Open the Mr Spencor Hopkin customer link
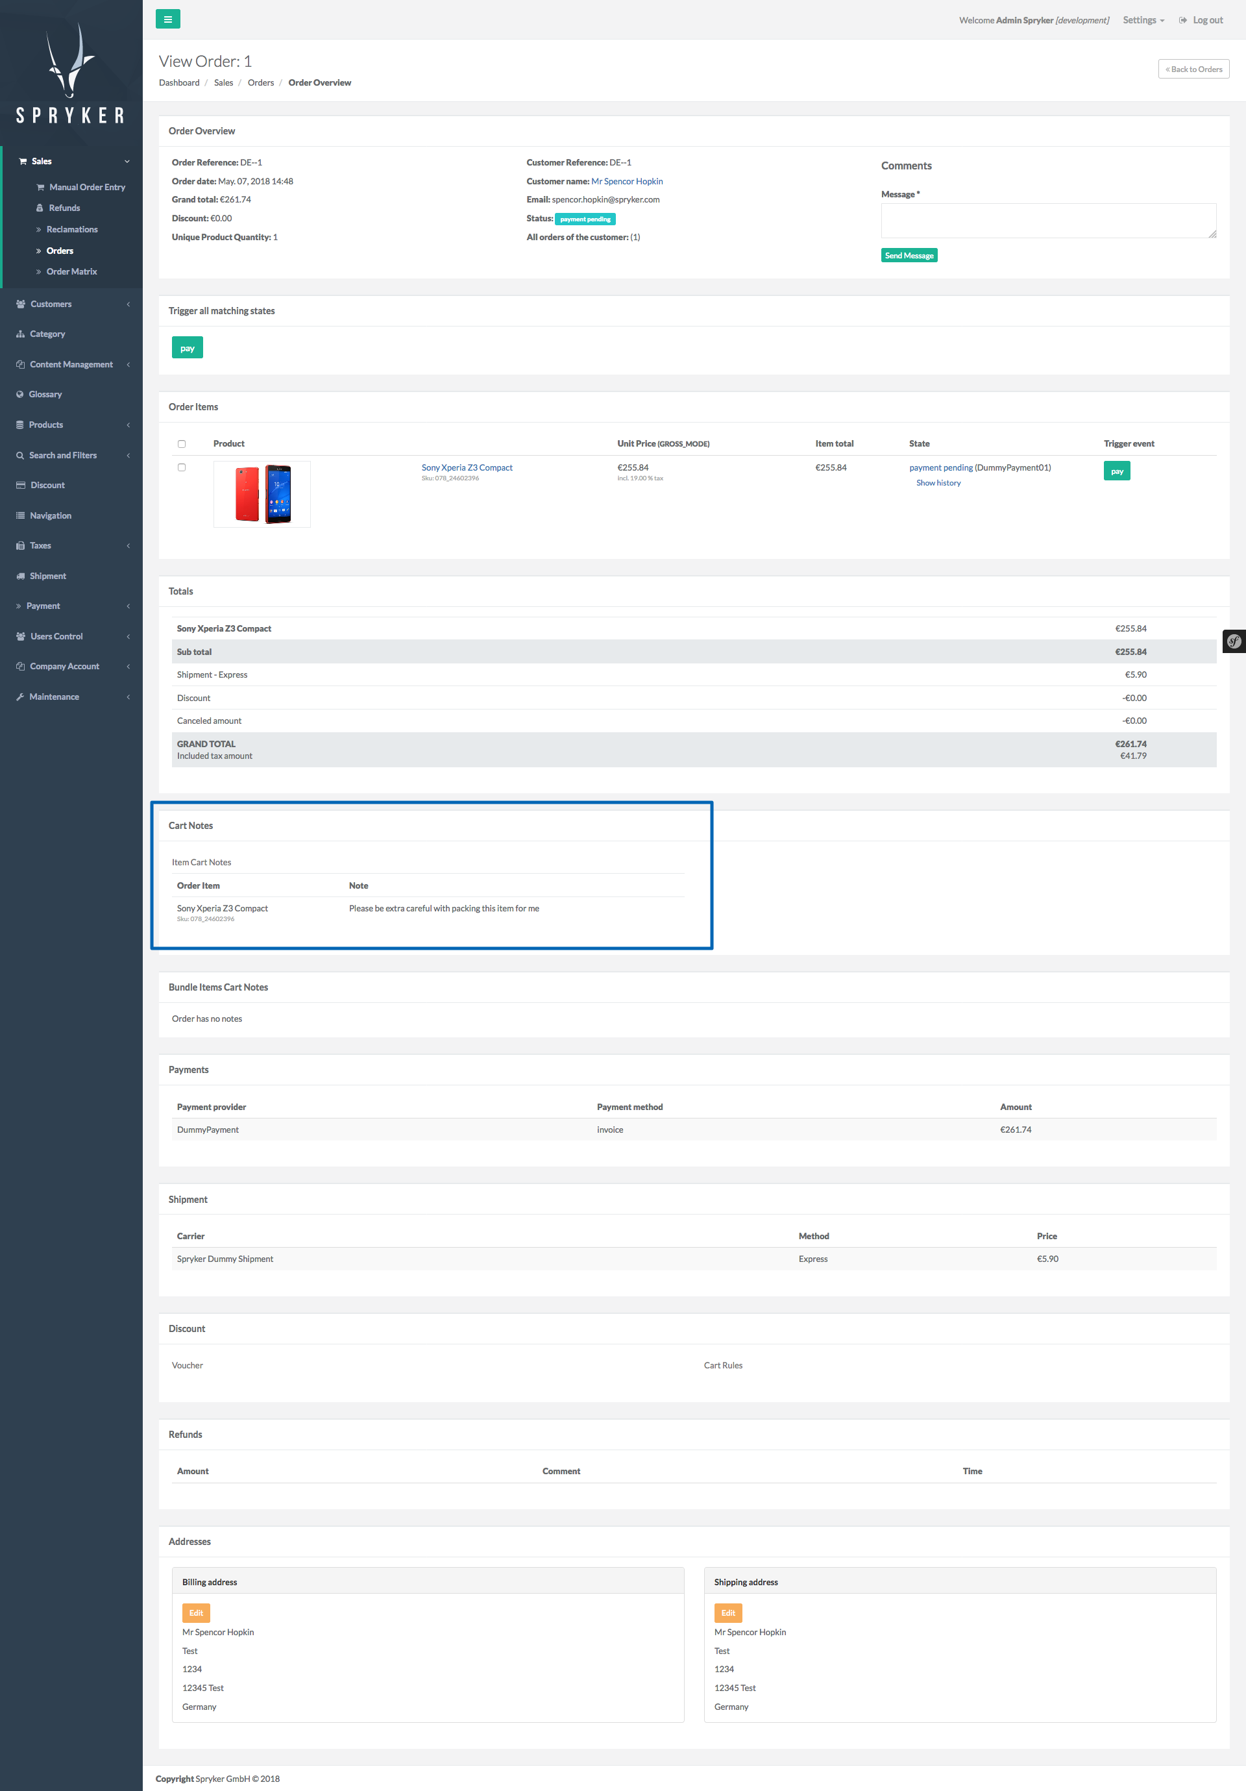Screen dimensions: 1246x1791 [x=627, y=181]
